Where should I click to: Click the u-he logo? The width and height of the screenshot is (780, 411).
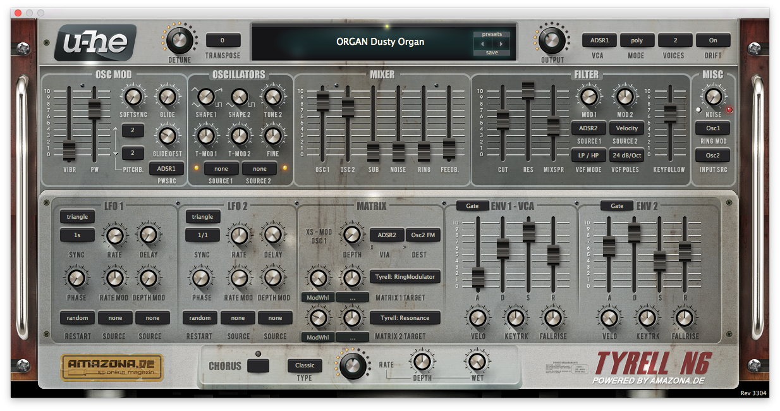point(95,42)
